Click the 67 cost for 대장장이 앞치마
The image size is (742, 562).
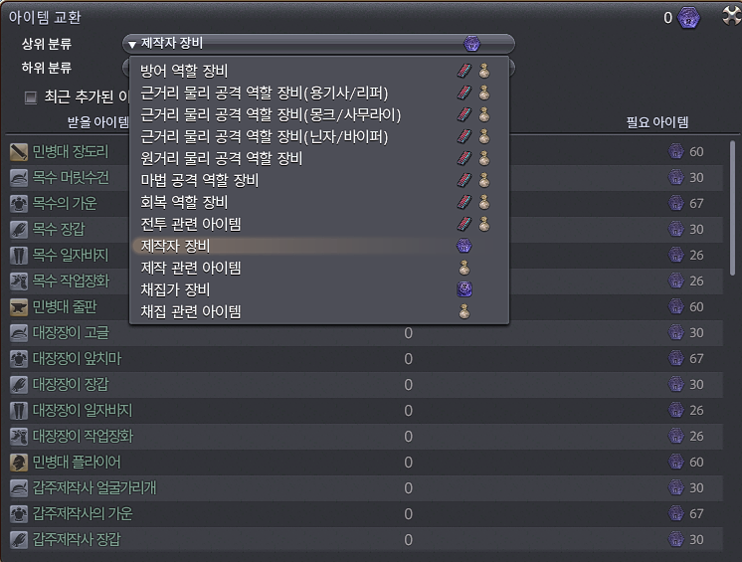696,359
